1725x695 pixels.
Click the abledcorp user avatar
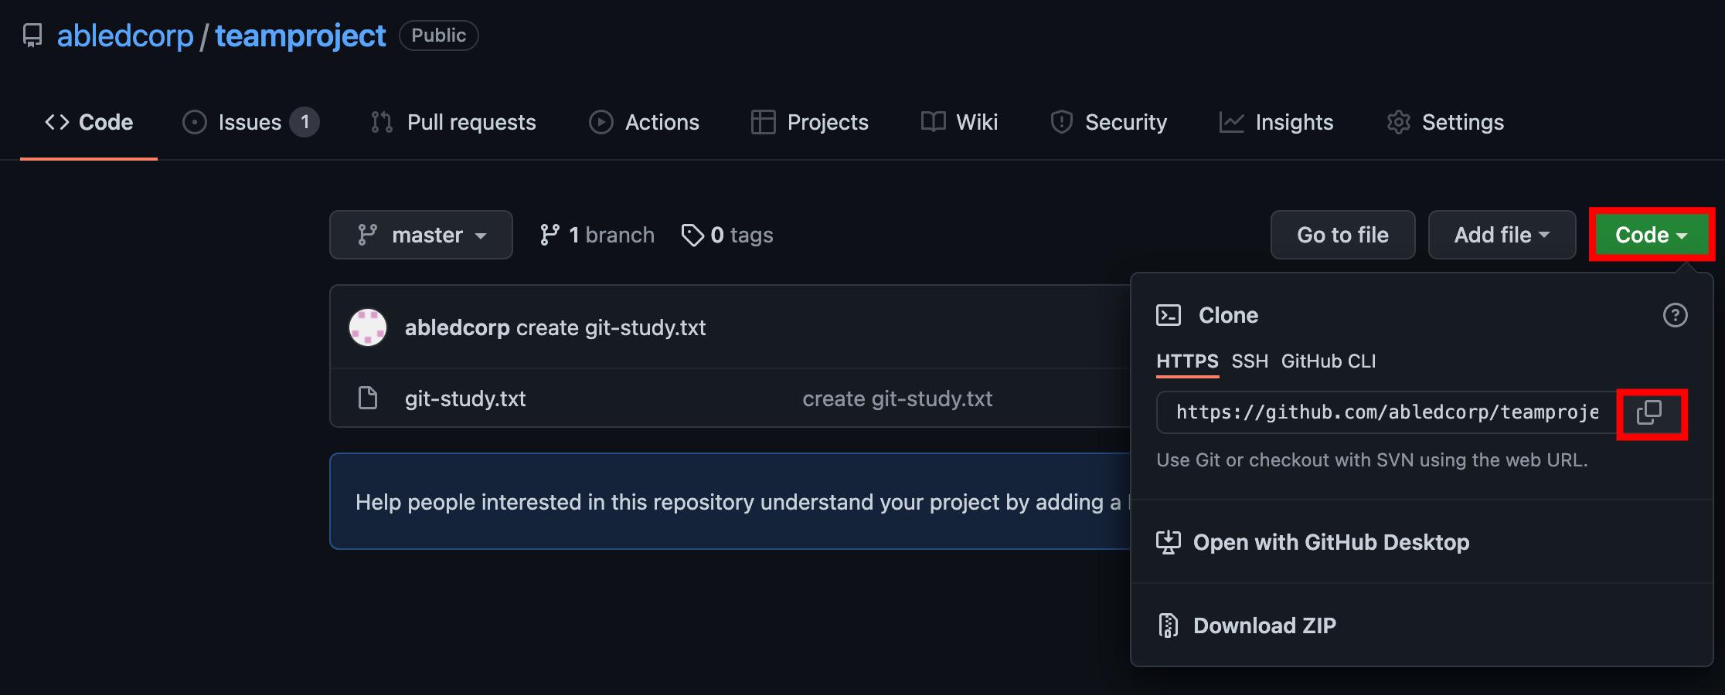[368, 327]
